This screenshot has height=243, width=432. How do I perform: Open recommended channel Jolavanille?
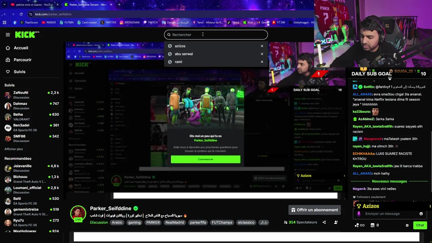pos(32,168)
